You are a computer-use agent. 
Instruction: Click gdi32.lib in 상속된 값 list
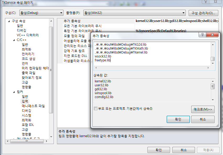(101, 89)
